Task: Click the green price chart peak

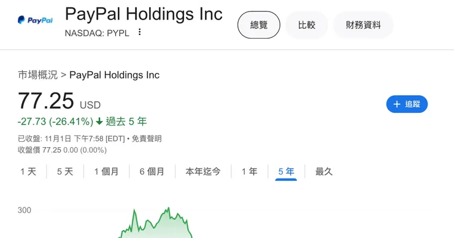Action: point(168,209)
